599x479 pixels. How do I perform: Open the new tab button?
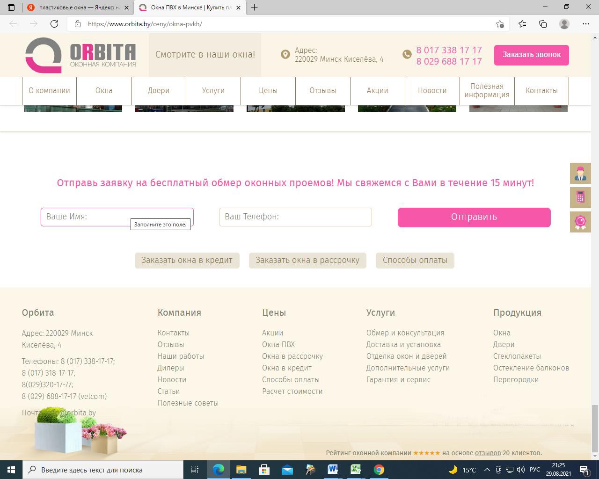click(x=255, y=7)
